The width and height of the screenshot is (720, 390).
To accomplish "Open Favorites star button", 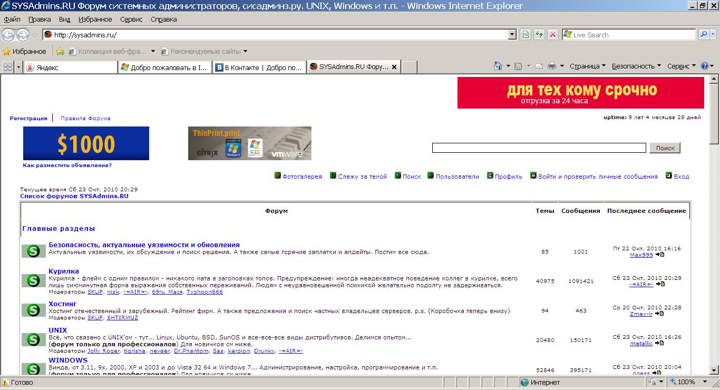I will point(24,51).
